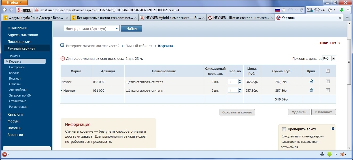Viewport: 353px width, 160px height.
Task: Reload the page with the refresh icon
Action: (x=301, y=10)
